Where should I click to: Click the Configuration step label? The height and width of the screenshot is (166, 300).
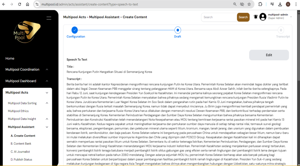pyautogui.click(x=76, y=37)
